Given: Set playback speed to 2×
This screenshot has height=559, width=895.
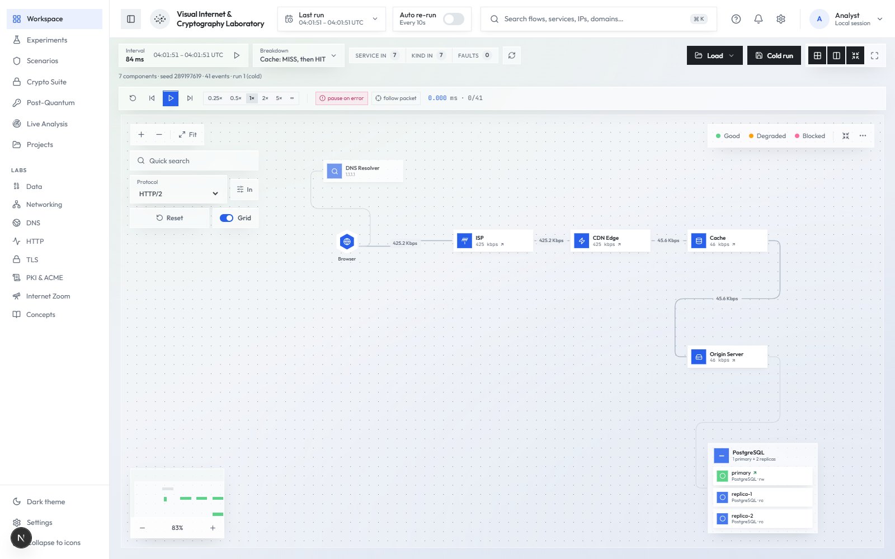Looking at the screenshot, I should click(x=265, y=98).
